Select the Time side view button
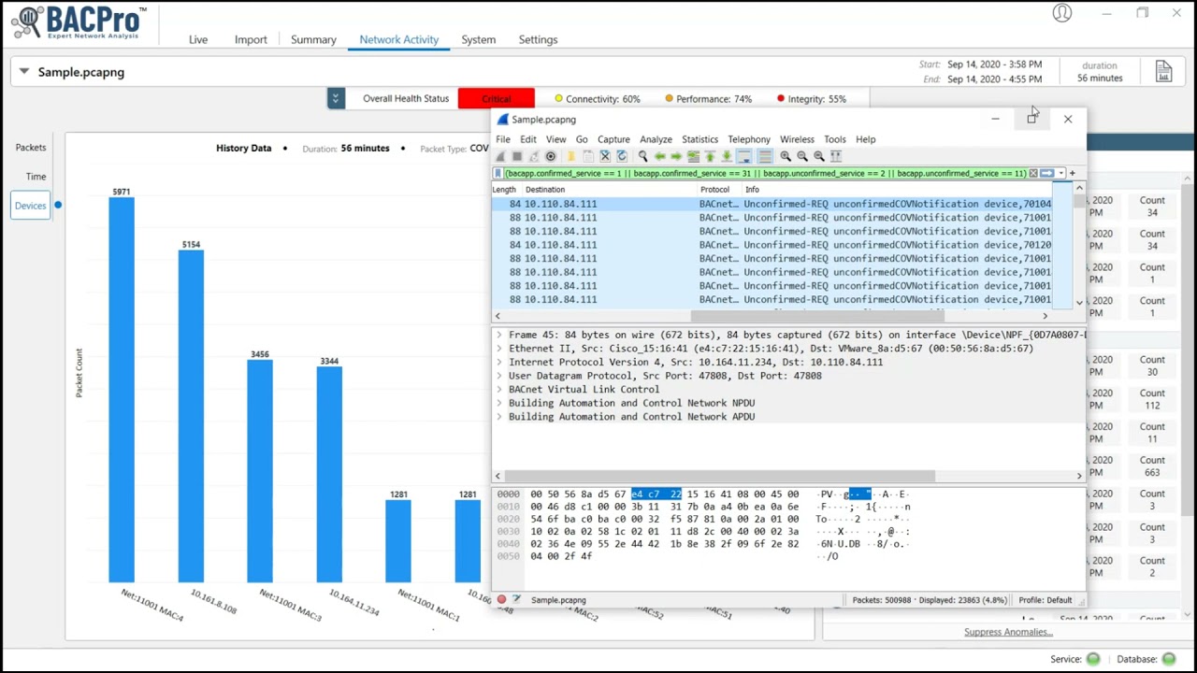Screen dimensions: 1197x673 (x=36, y=176)
